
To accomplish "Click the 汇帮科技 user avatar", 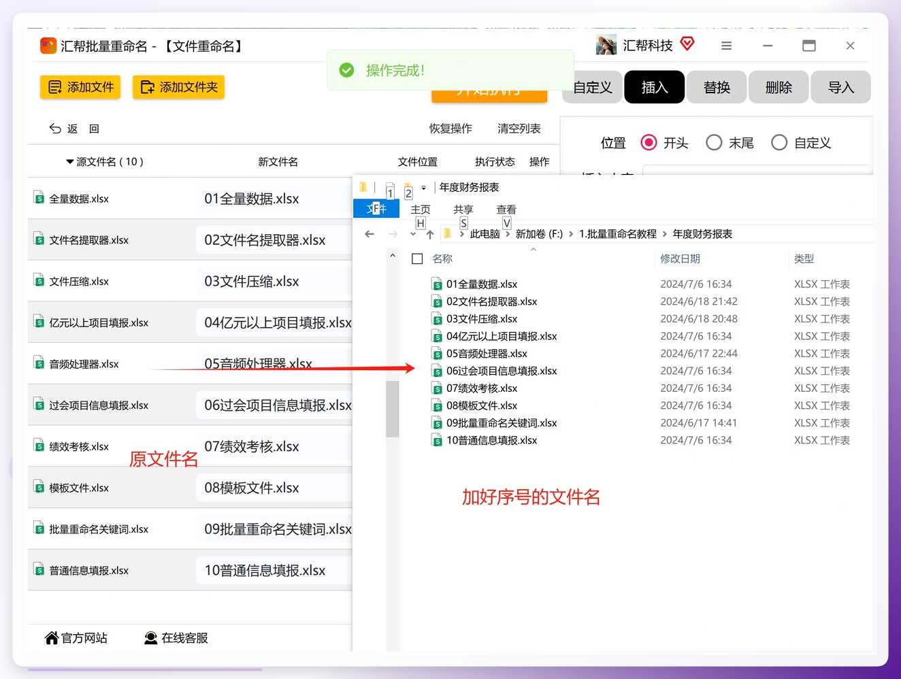I will click(606, 45).
